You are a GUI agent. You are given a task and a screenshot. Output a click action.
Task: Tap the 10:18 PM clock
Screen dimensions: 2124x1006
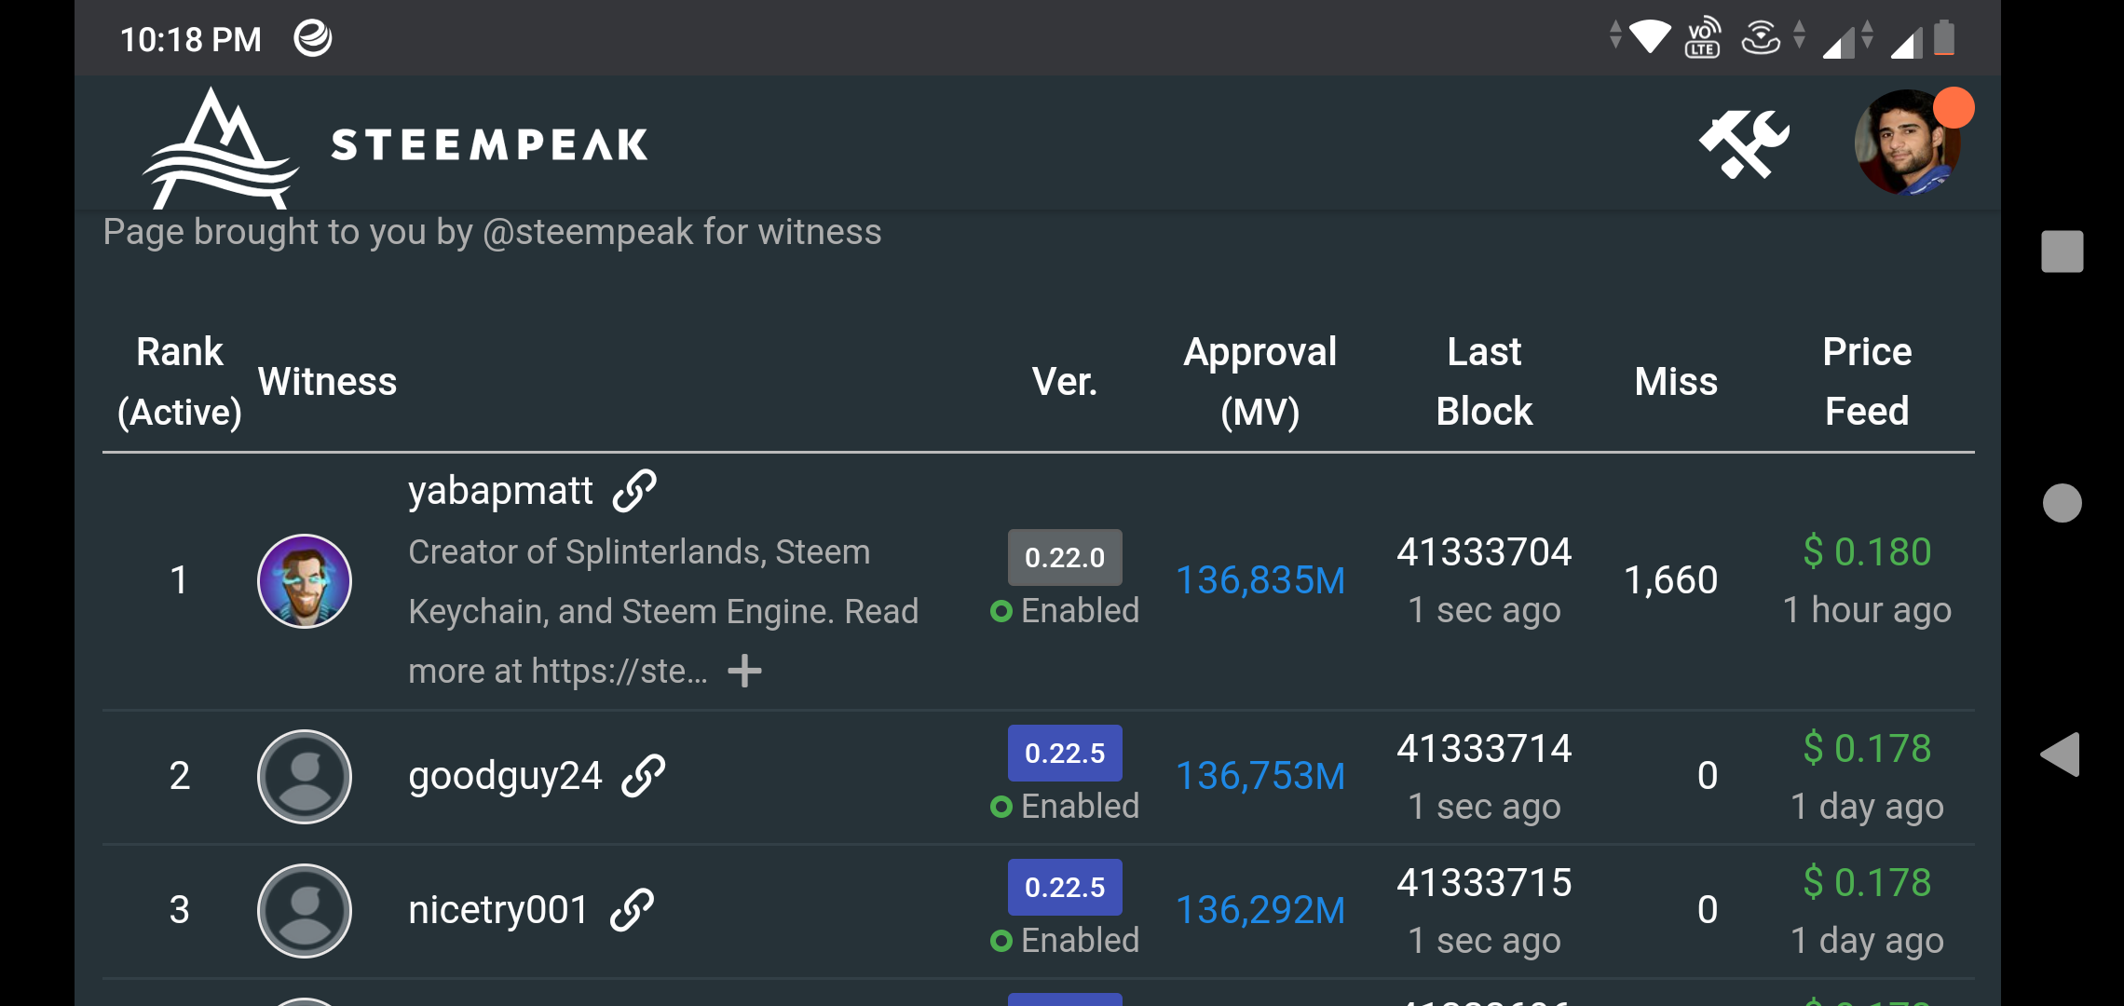pyautogui.click(x=191, y=39)
